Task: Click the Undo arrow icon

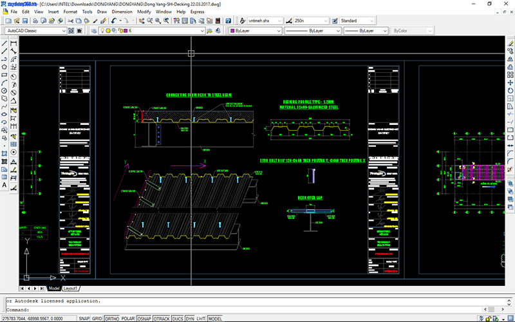Action: [114, 21]
